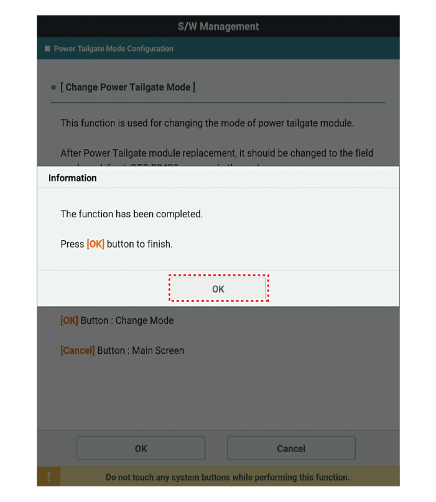The width and height of the screenshot is (436, 502).
Task: Click the bottom OK button beside Cancel
Action: click(x=141, y=448)
